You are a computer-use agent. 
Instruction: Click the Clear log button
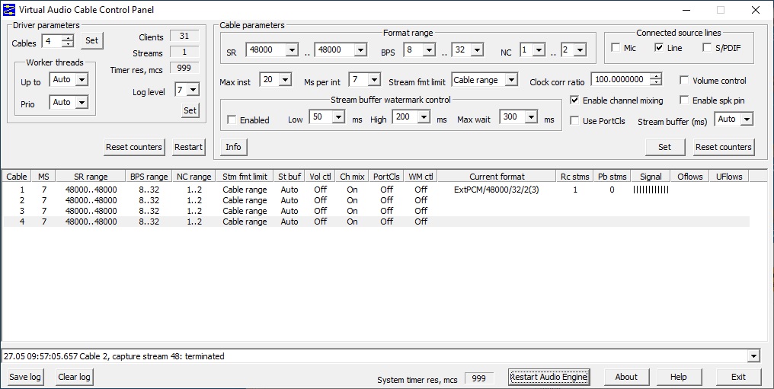74,377
